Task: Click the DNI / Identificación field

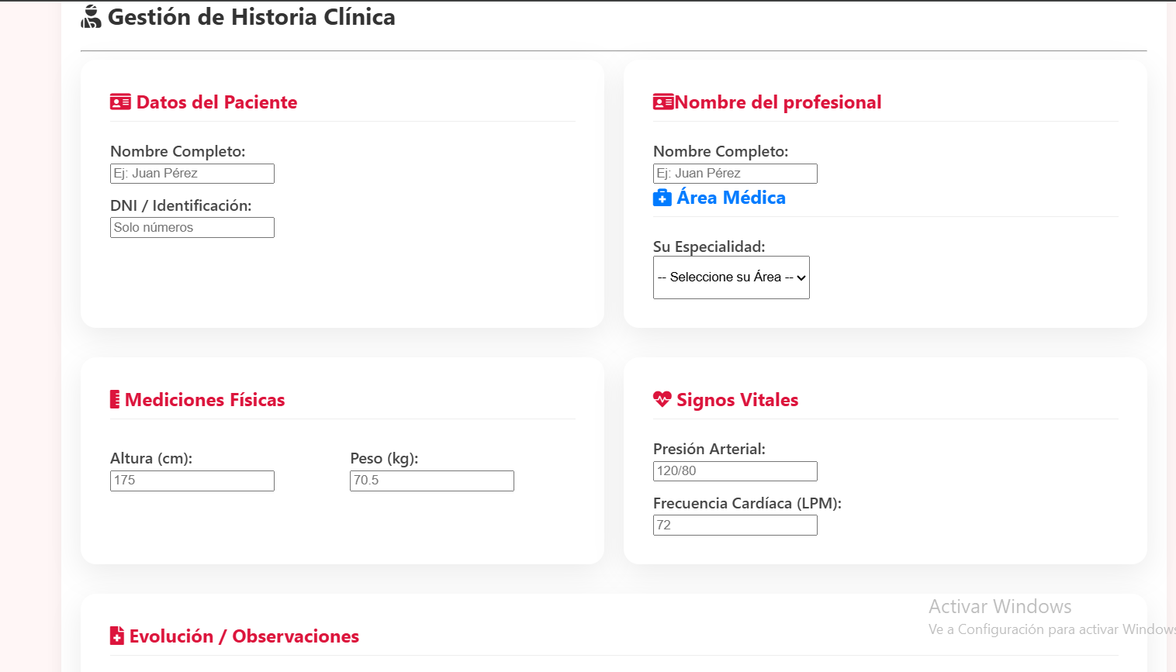Action: tap(192, 227)
